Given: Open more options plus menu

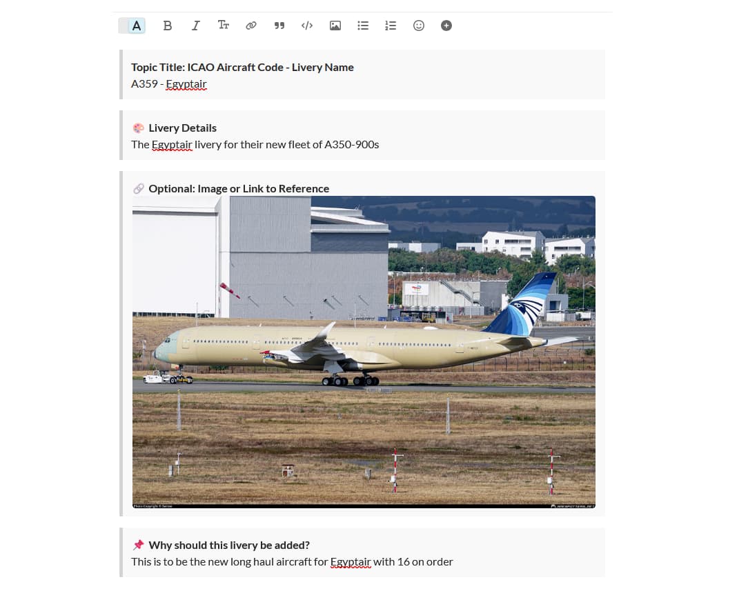Looking at the screenshot, I should pyautogui.click(x=446, y=26).
